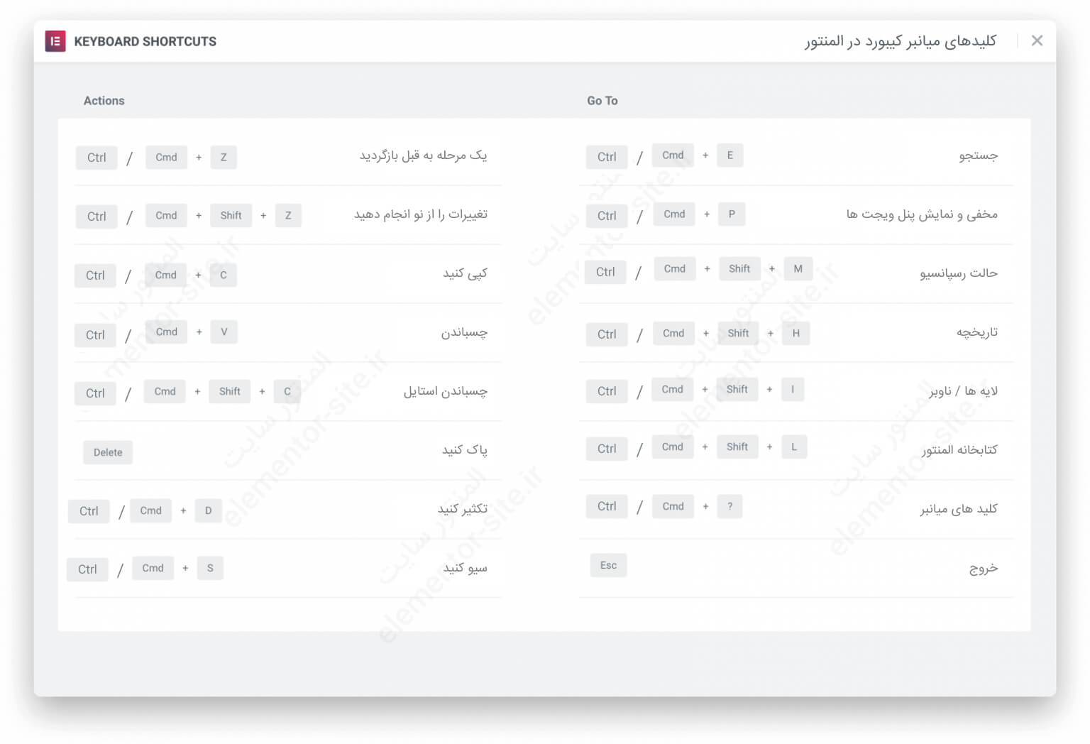This screenshot has width=1090, height=744.
Task: Click the Z key in the undo row
Action: (224, 157)
